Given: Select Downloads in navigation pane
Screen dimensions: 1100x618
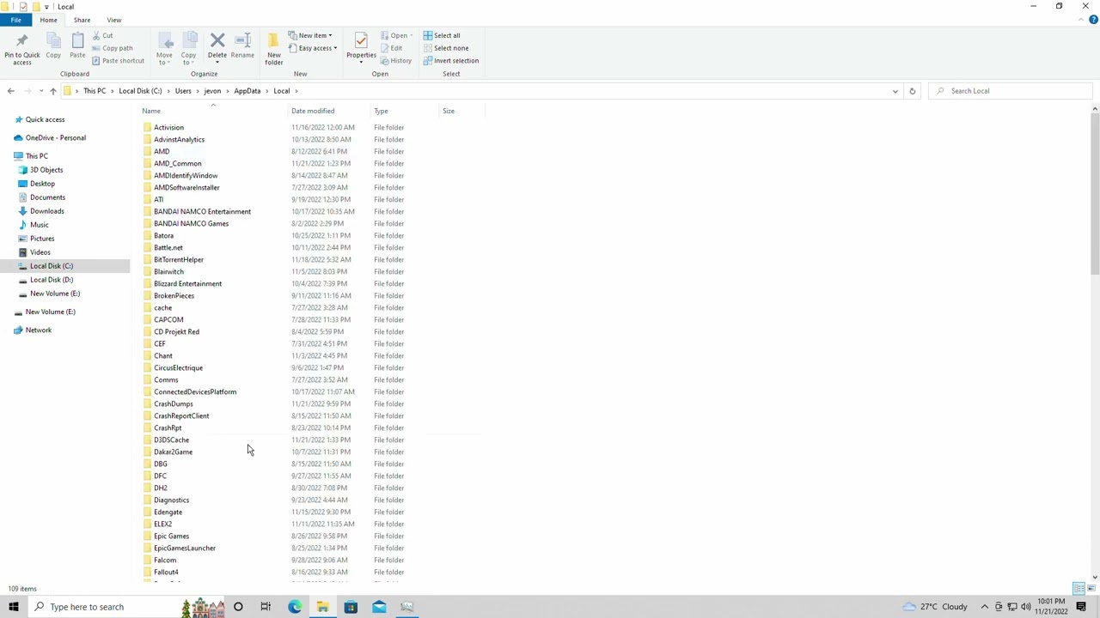Looking at the screenshot, I should 46,211.
